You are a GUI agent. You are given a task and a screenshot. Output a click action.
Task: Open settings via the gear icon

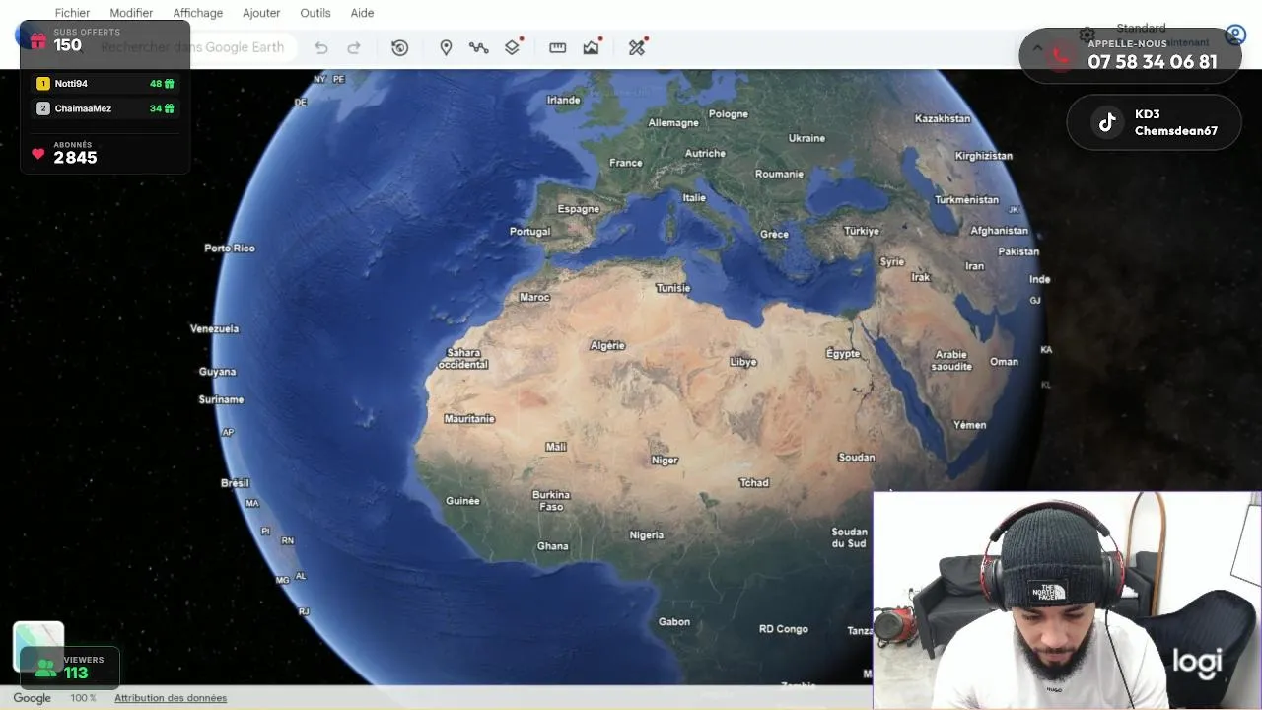[1087, 35]
